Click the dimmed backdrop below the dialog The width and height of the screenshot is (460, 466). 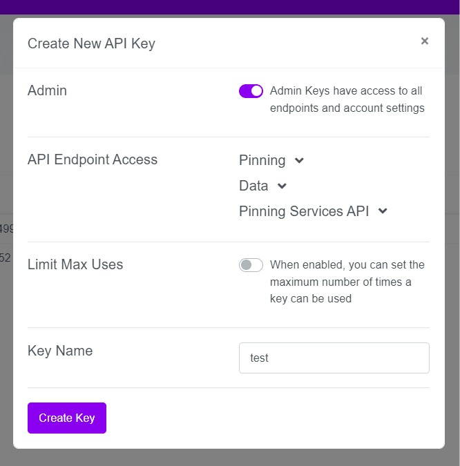(x=230, y=458)
